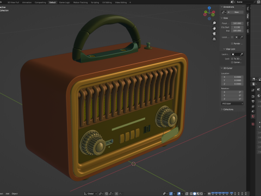Screen dimensions: 261x196
Task: Select solid shading mode icon
Action: [x=195, y=194]
